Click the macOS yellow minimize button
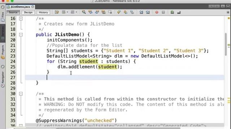Viewport: 231px width, 129px height. click(8, 1)
